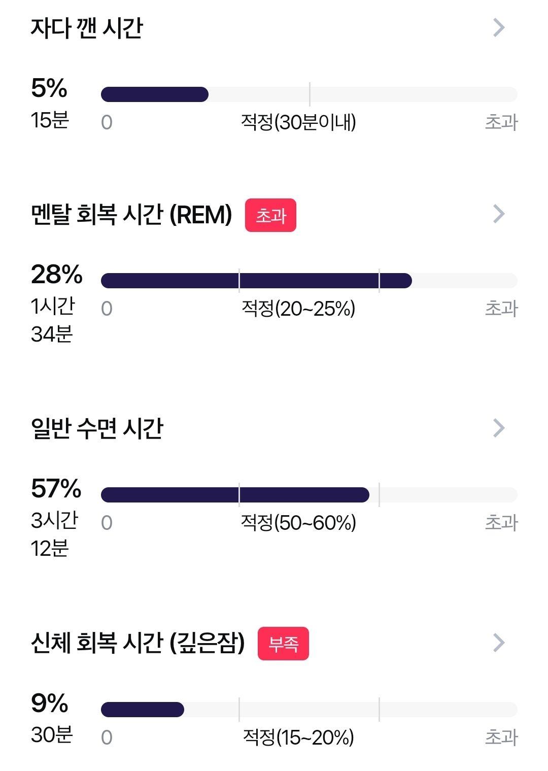548x771 pixels.
Task: Tap the red 초과 badge next to REM
Action: tap(270, 215)
